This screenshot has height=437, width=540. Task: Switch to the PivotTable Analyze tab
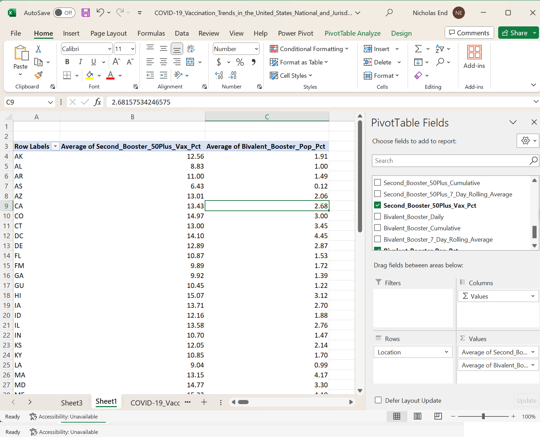coord(352,33)
